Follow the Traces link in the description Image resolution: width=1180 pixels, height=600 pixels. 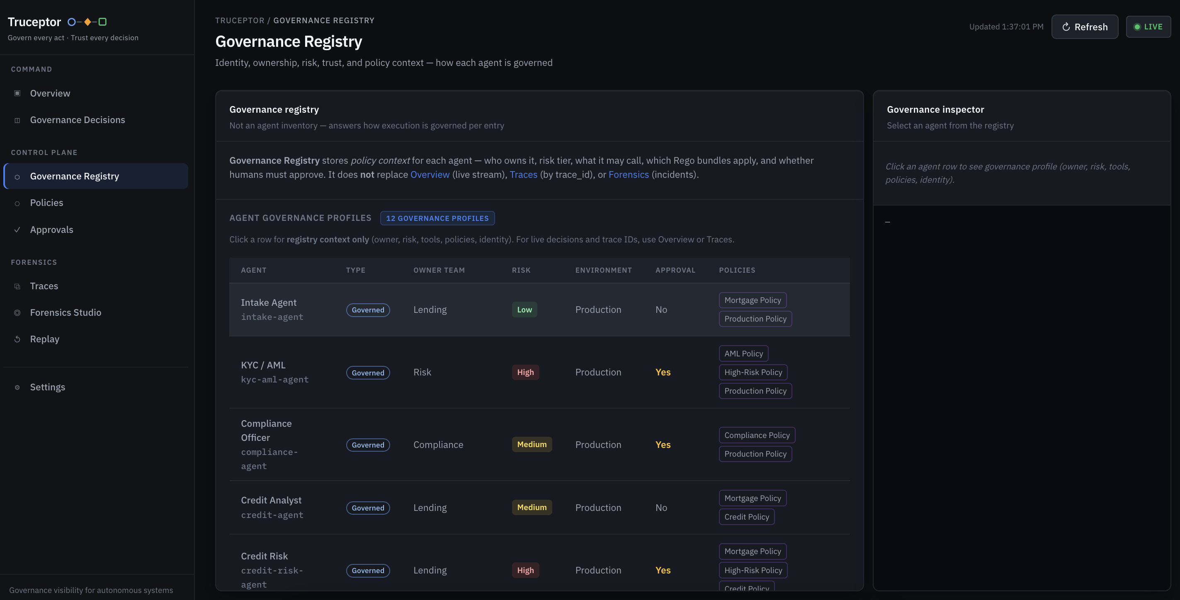click(523, 174)
